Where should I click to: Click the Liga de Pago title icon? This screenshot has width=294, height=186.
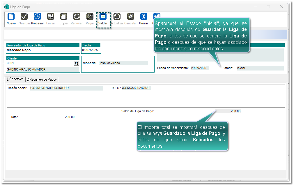[6, 7]
